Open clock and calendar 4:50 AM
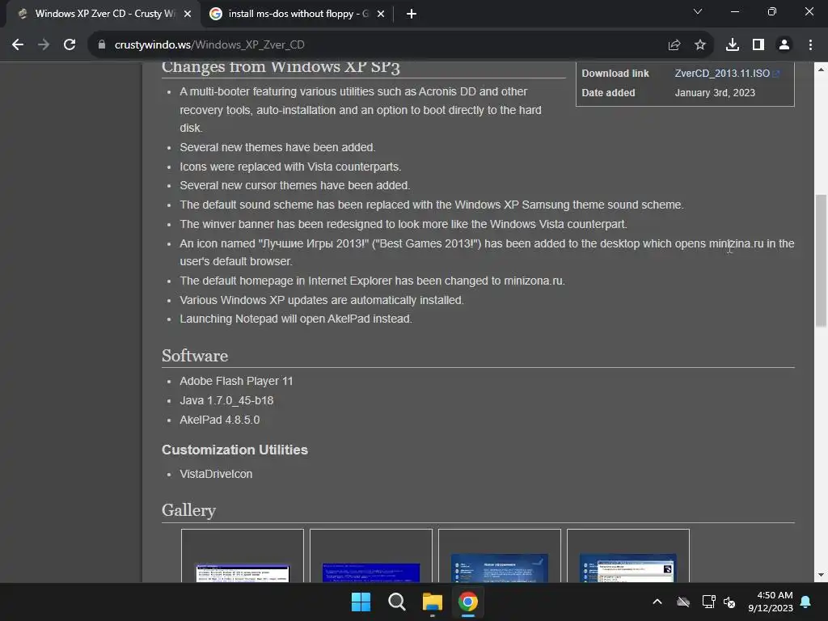 [771, 602]
